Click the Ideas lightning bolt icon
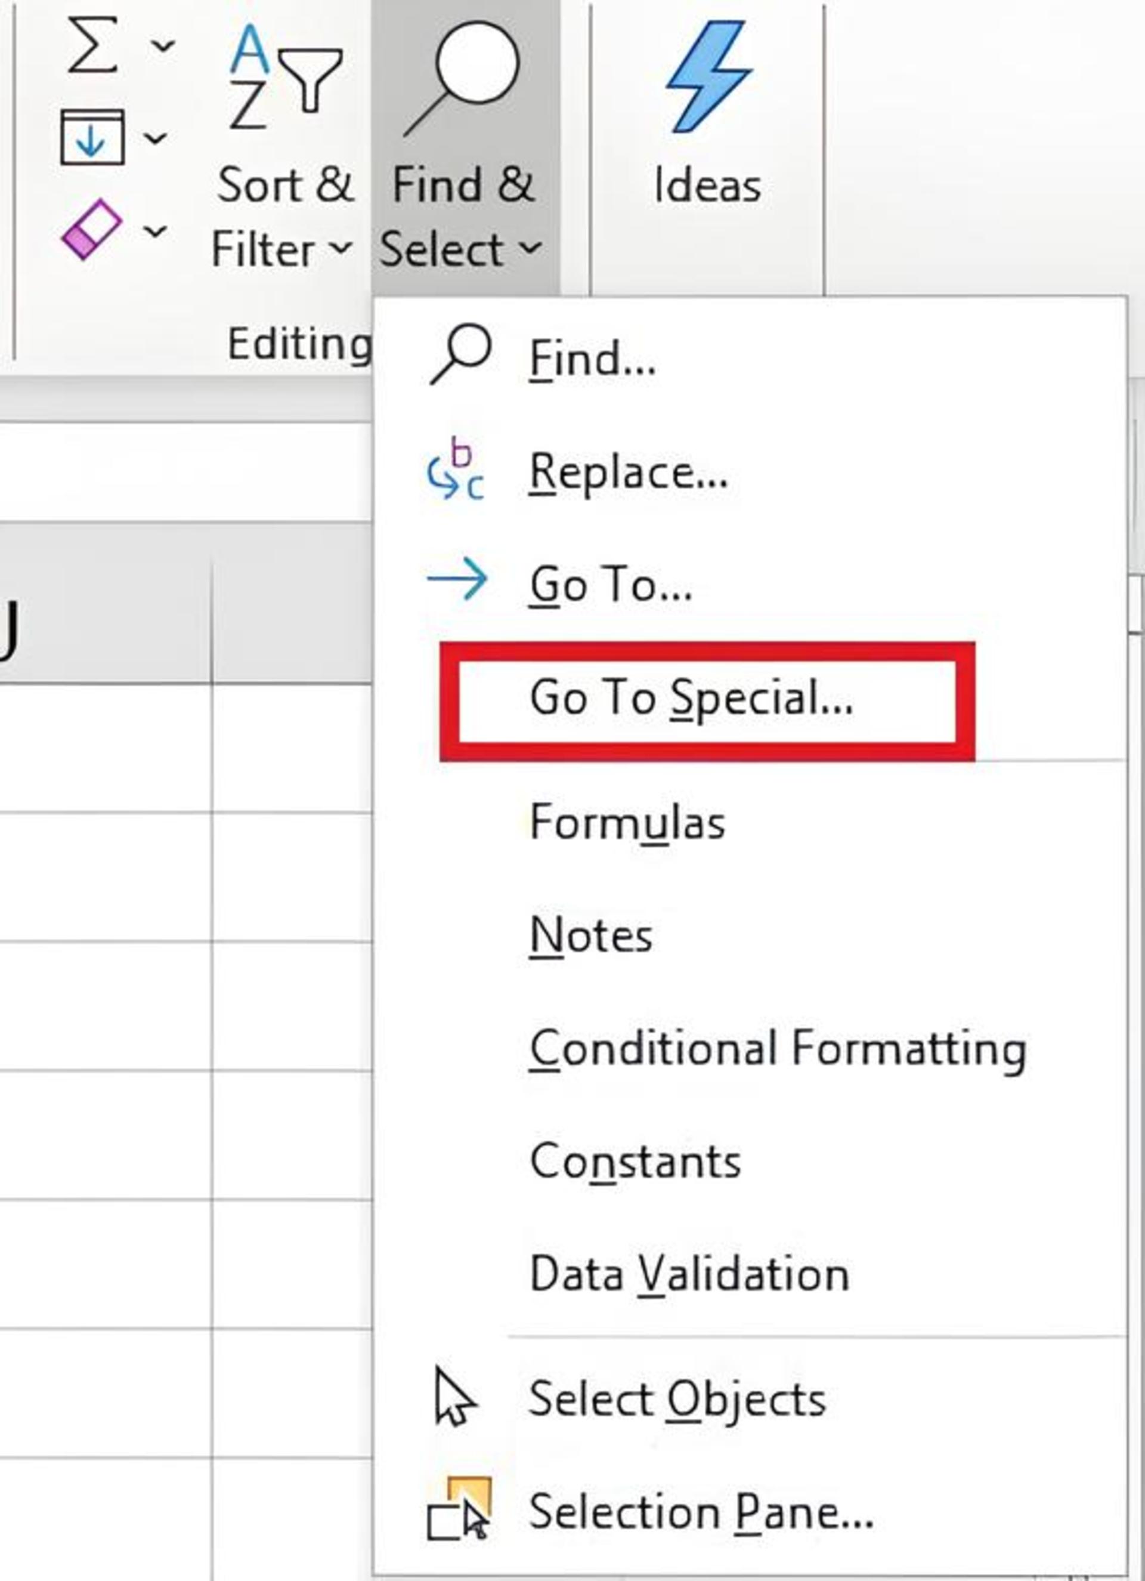 [x=707, y=77]
